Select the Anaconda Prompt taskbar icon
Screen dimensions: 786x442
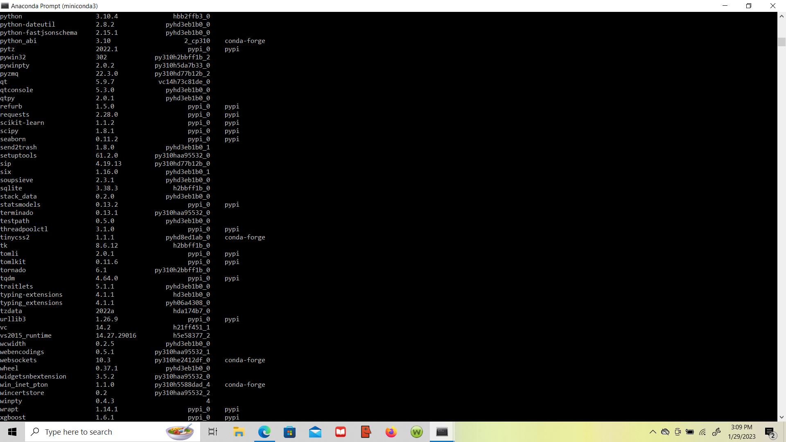[x=442, y=432]
